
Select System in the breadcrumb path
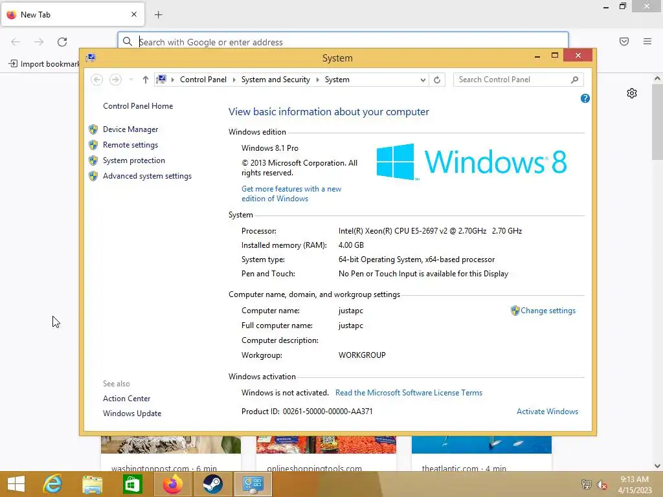pyautogui.click(x=337, y=80)
